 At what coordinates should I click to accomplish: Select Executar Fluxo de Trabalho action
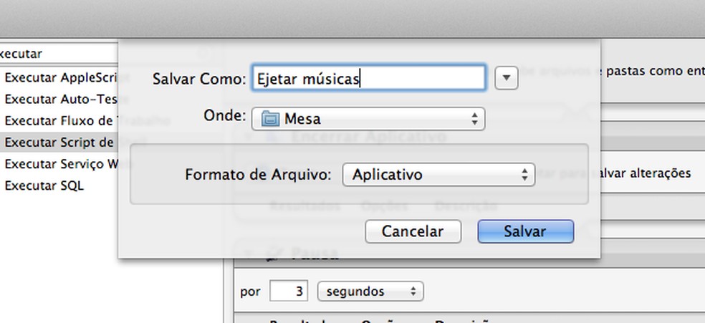(59, 120)
